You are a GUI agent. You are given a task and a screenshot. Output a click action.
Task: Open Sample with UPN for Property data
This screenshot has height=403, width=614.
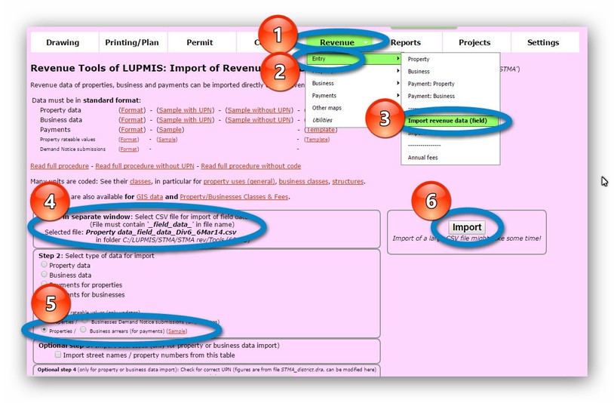click(186, 110)
